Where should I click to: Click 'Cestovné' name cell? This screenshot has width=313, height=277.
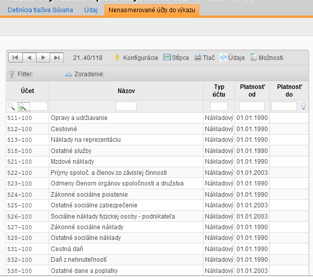click(x=126, y=129)
